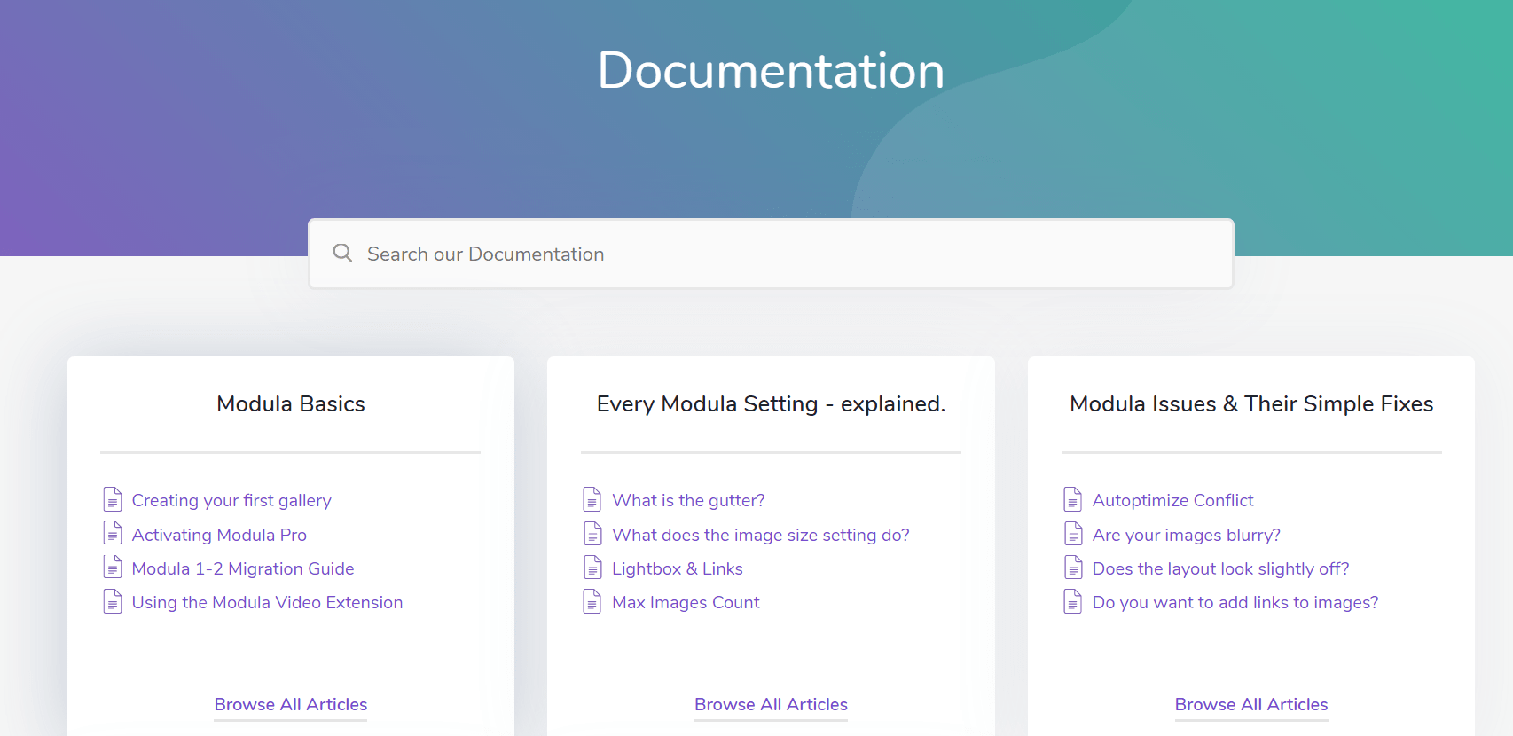1513x736 pixels.
Task: Click document icon beside Activating Modula Pro
Action: click(113, 533)
